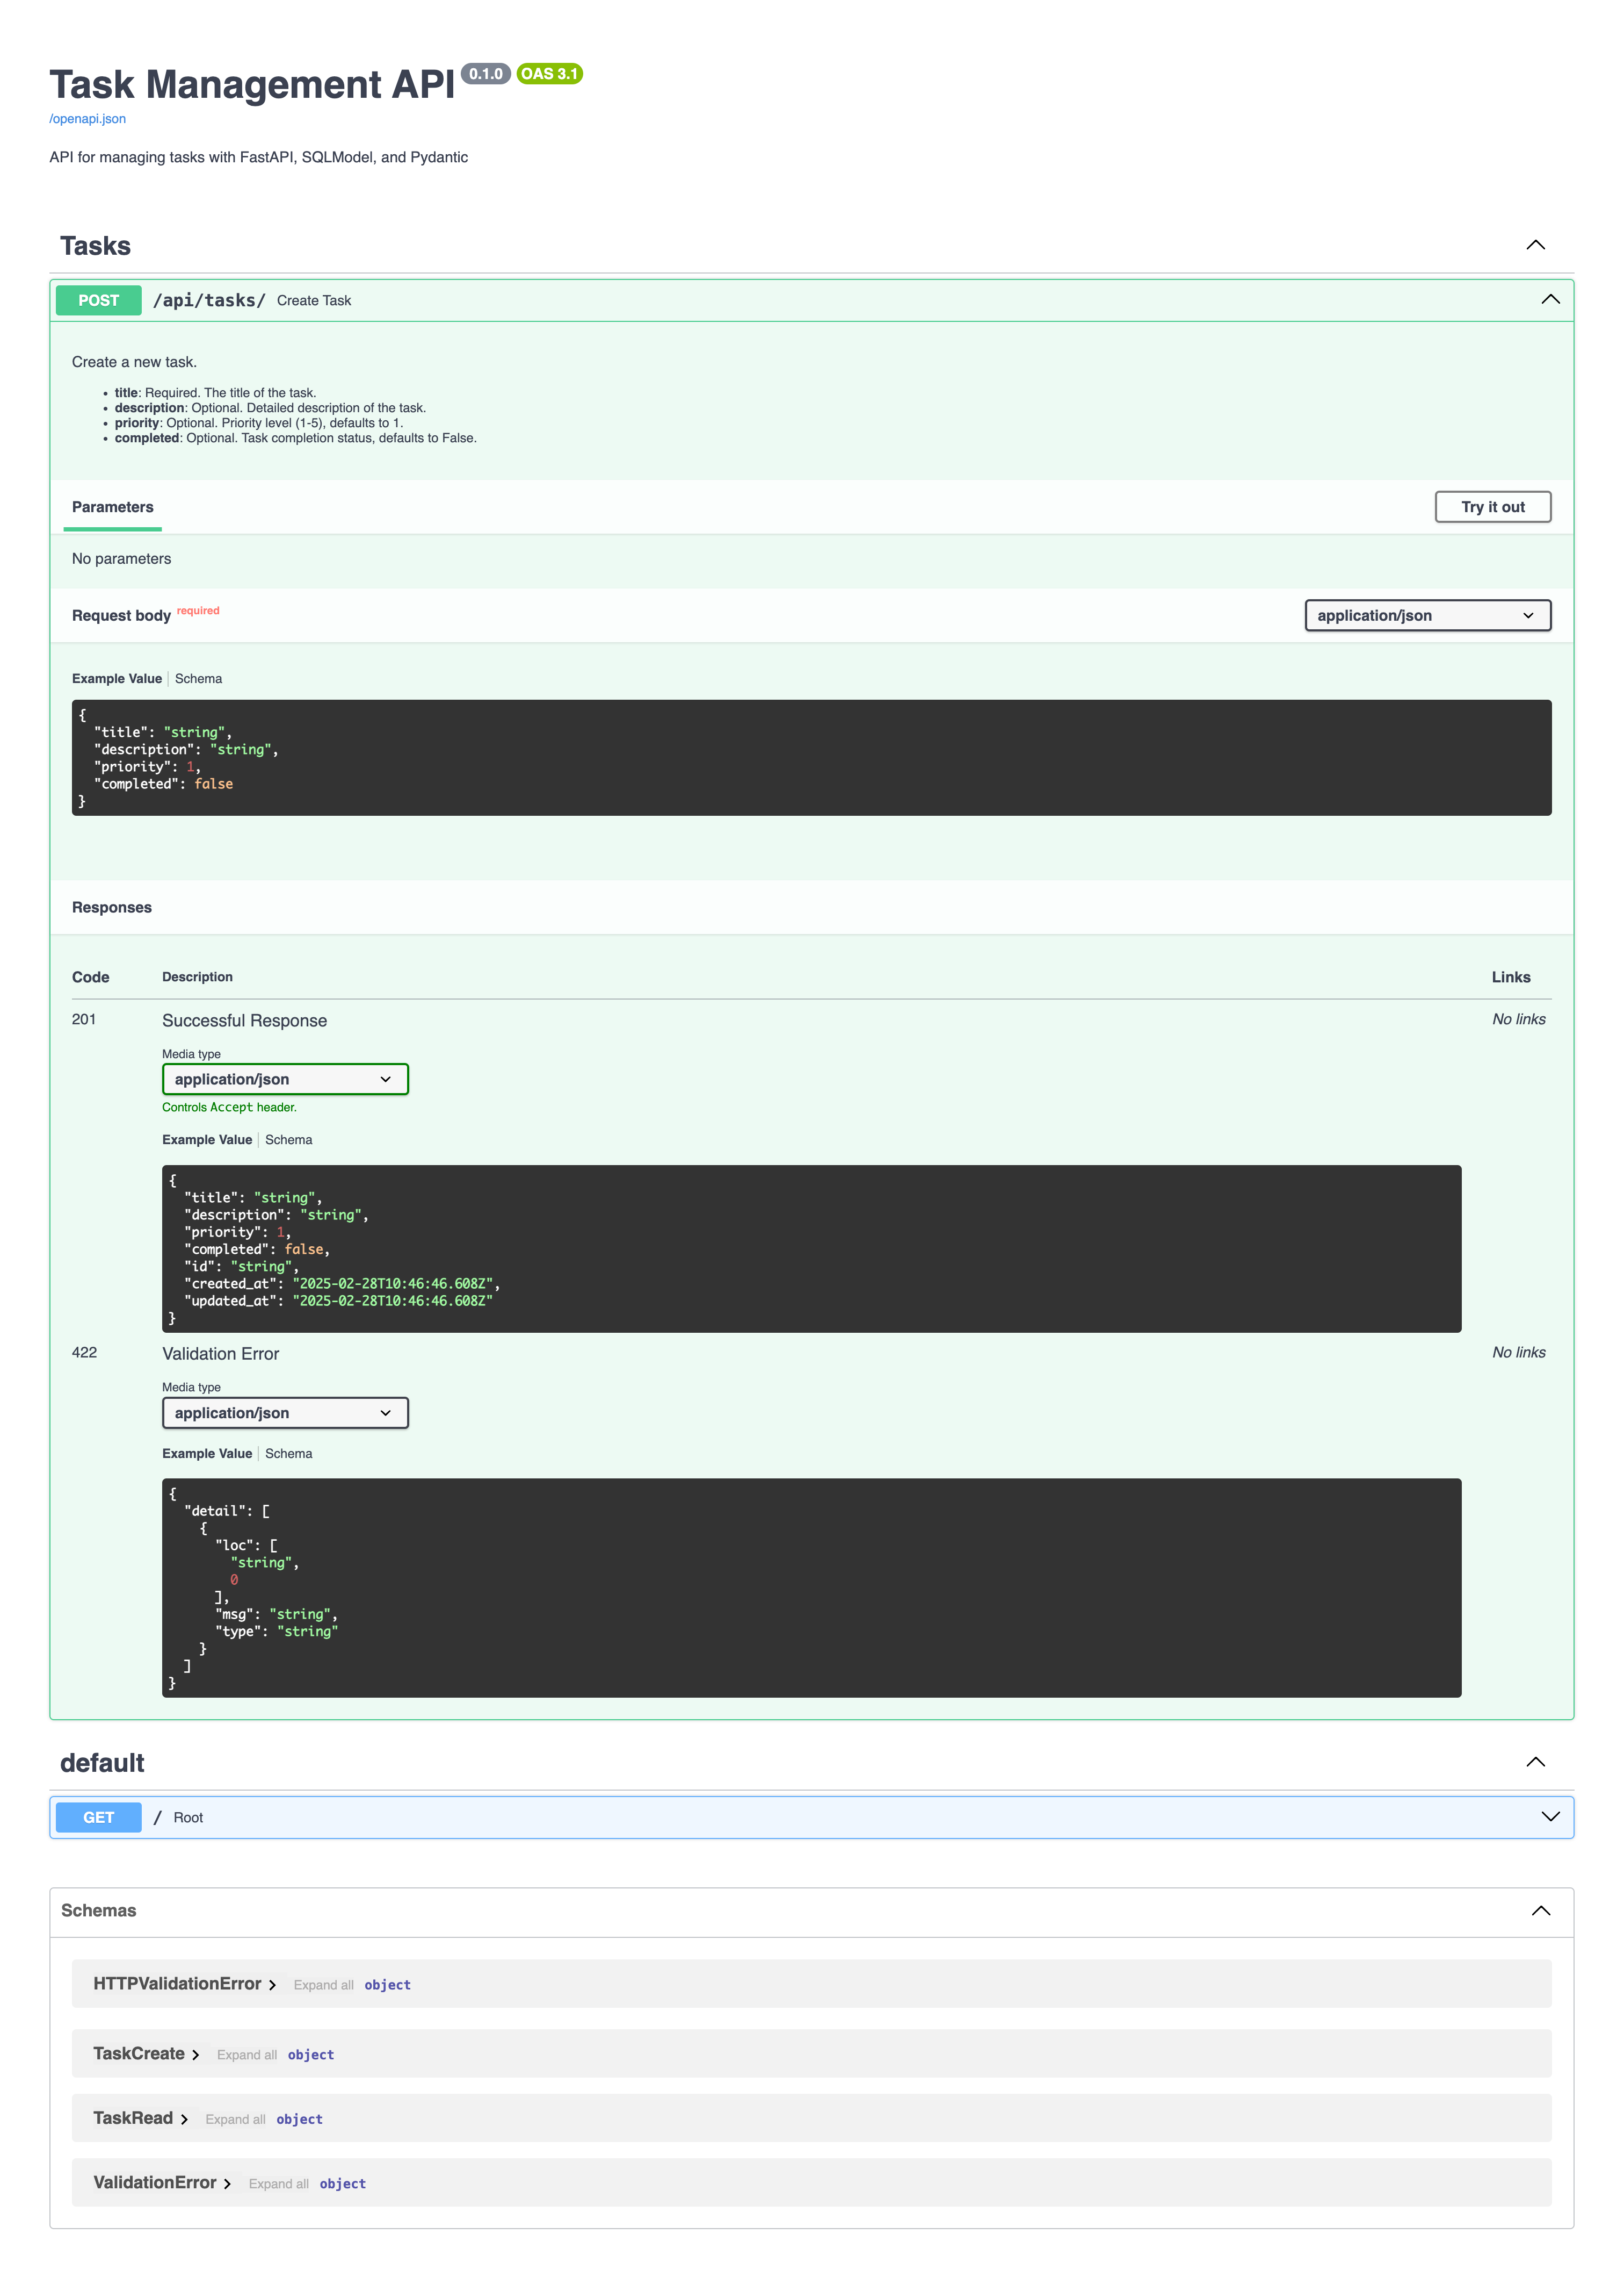Select the Parameters tab
This screenshot has height=2270, width=1624.
(x=113, y=507)
